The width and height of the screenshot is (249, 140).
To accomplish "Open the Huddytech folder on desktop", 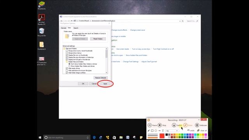I will [42, 46].
